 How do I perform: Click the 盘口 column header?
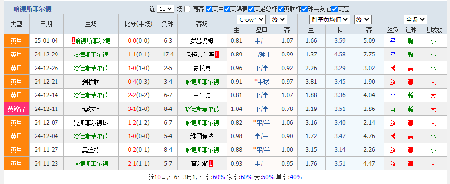tap(261, 30)
